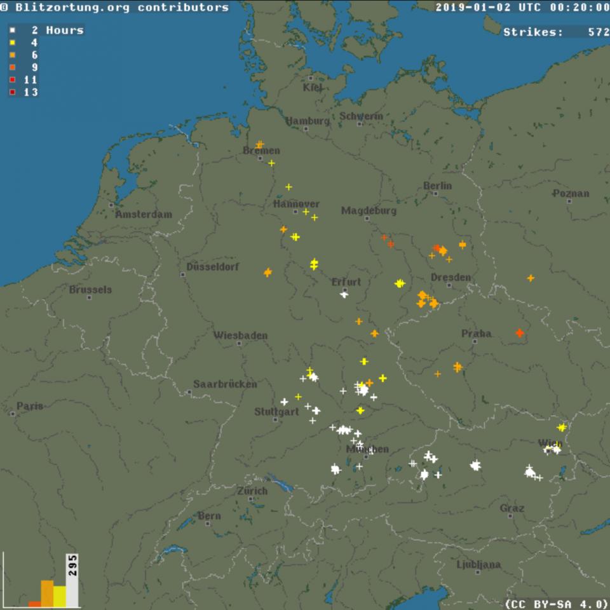Click the yellow strike cross northeast of Wien

coord(562,427)
